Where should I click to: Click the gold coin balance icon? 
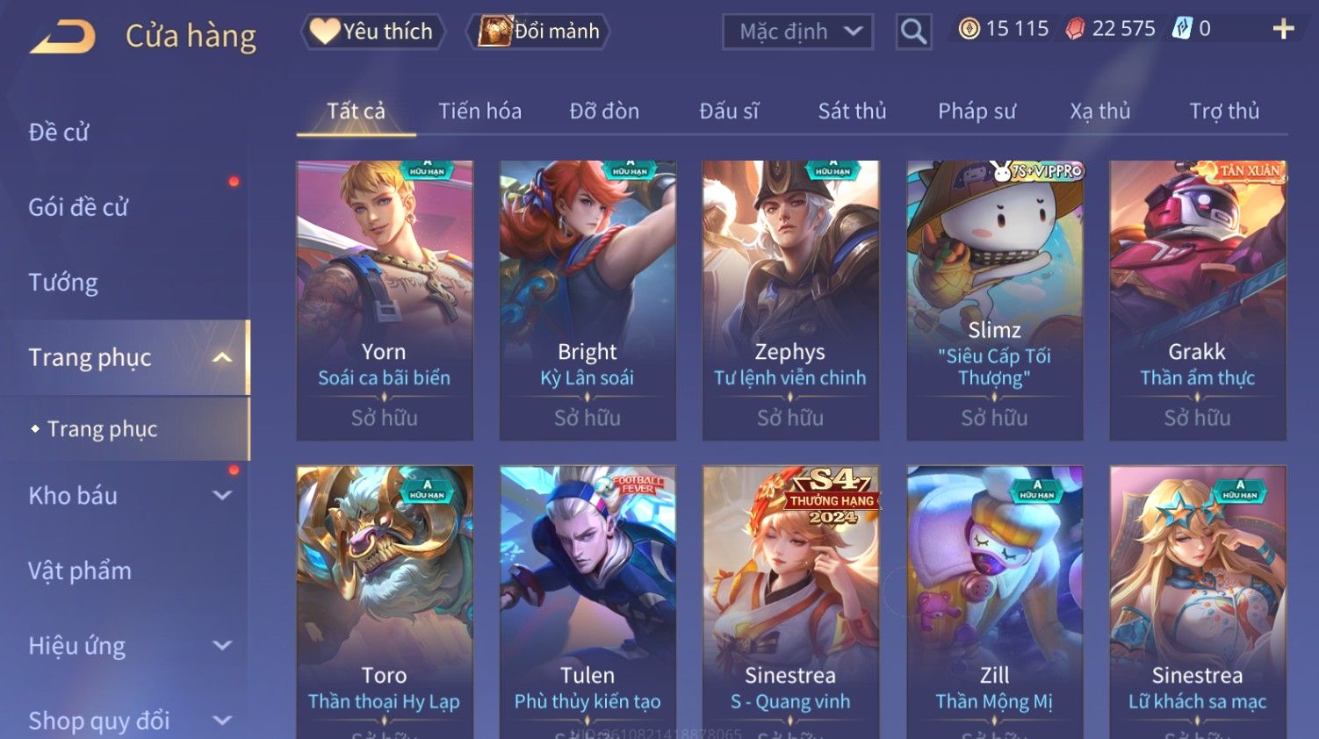click(x=969, y=29)
